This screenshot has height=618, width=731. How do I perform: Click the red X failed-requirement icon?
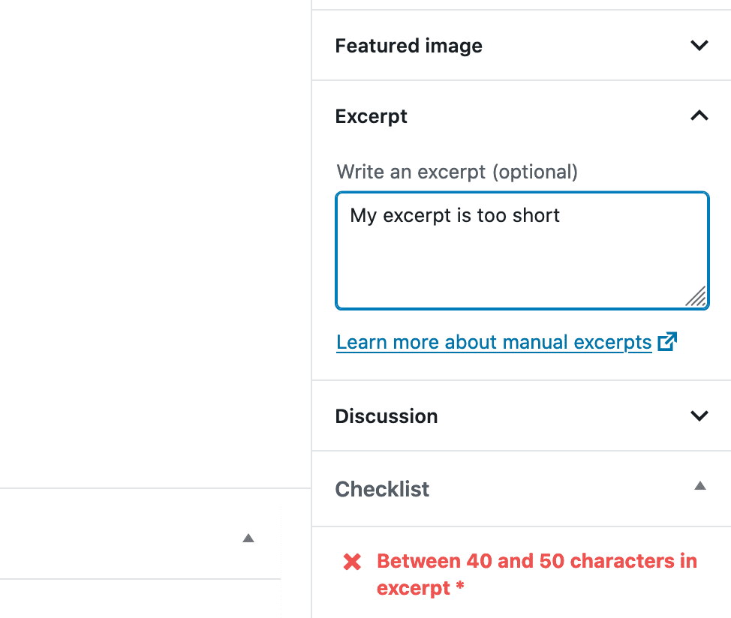click(x=352, y=562)
